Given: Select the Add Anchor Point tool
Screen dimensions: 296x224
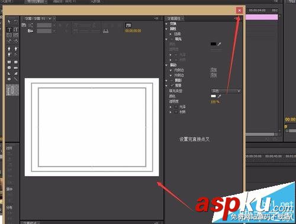Looking at the screenshot, I should [x=9, y=54].
